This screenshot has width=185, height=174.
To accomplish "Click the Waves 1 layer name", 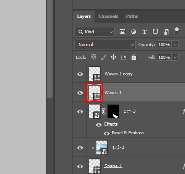I will [x=113, y=93].
